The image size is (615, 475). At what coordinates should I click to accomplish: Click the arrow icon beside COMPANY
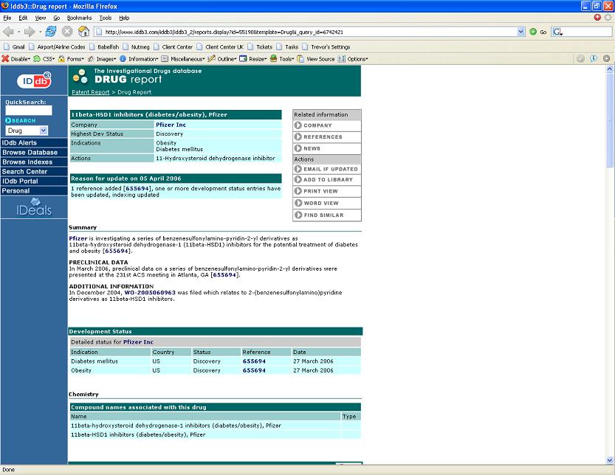[x=298, y=125]
